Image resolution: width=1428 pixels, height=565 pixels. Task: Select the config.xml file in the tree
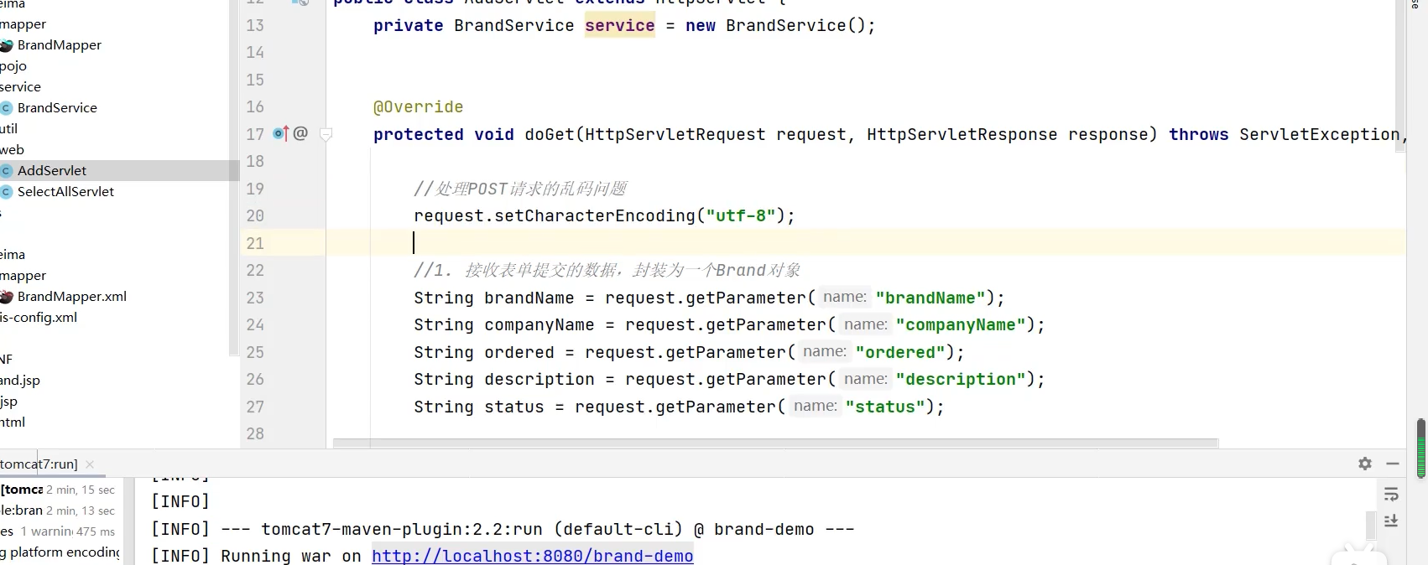(x=39, y=317)
